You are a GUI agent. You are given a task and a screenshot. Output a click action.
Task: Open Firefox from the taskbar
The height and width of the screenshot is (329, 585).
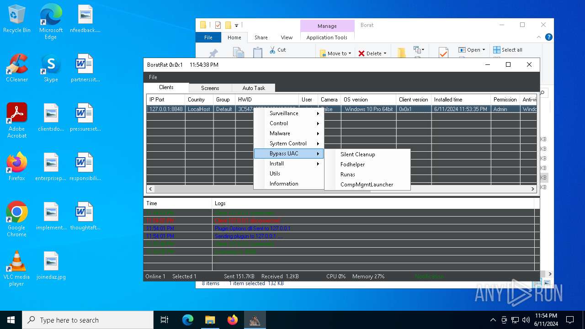pos(232,320)
